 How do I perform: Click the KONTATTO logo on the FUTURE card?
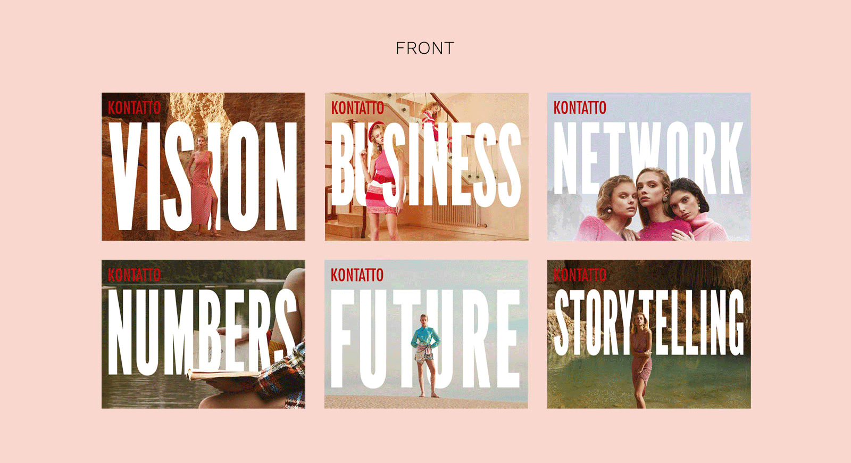(x=357, y=275)
